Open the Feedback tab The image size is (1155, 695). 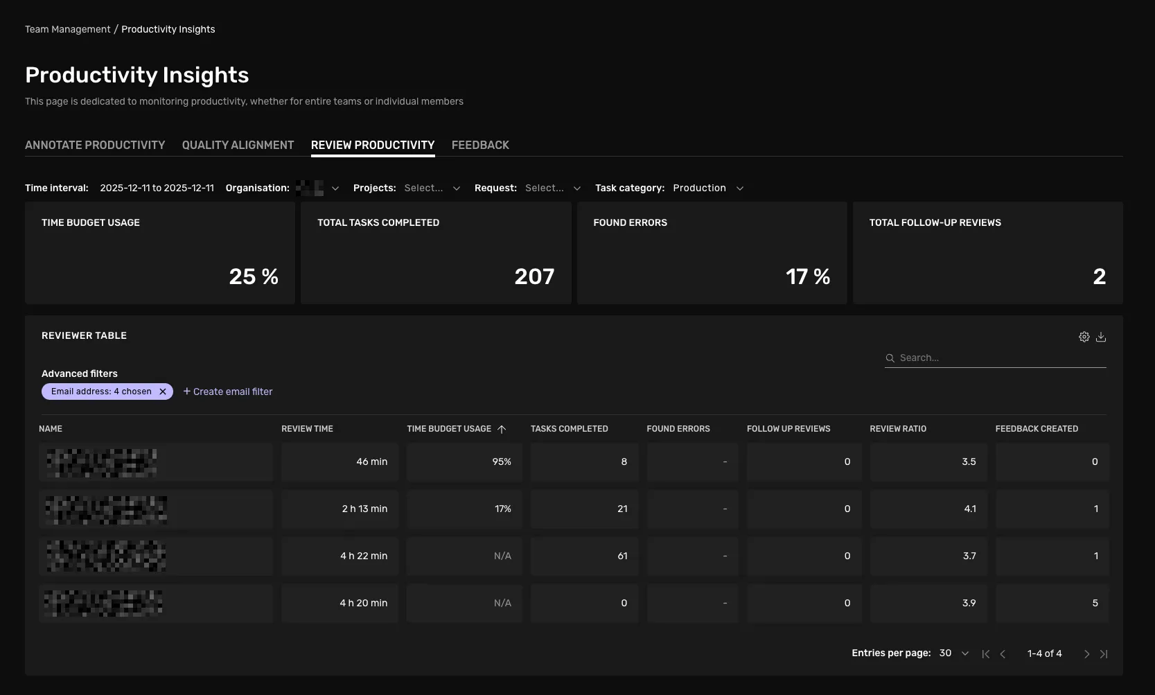click(x=480, y=145)
